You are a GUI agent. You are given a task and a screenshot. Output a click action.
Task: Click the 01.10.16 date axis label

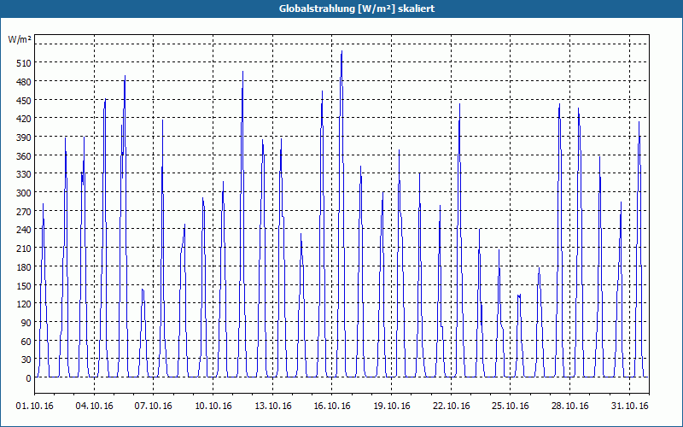(35, 406)
